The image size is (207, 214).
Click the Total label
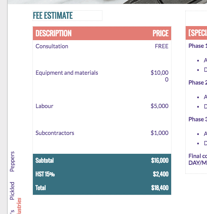(x=41, y=188)
